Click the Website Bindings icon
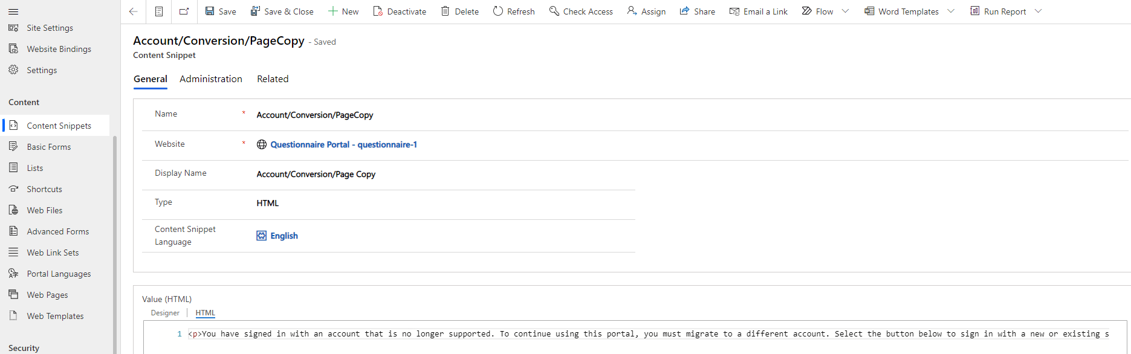 click(13, 48)
